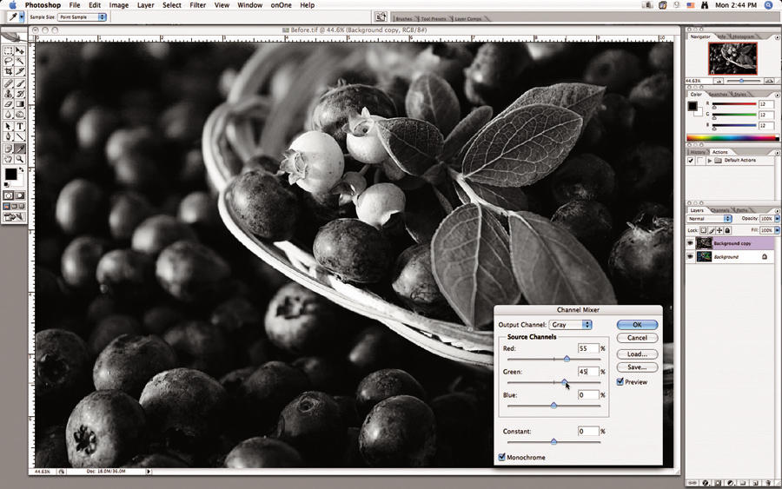Select the Magic Wand tool
This screenshot has height=489, width=782.
point(20,62)
